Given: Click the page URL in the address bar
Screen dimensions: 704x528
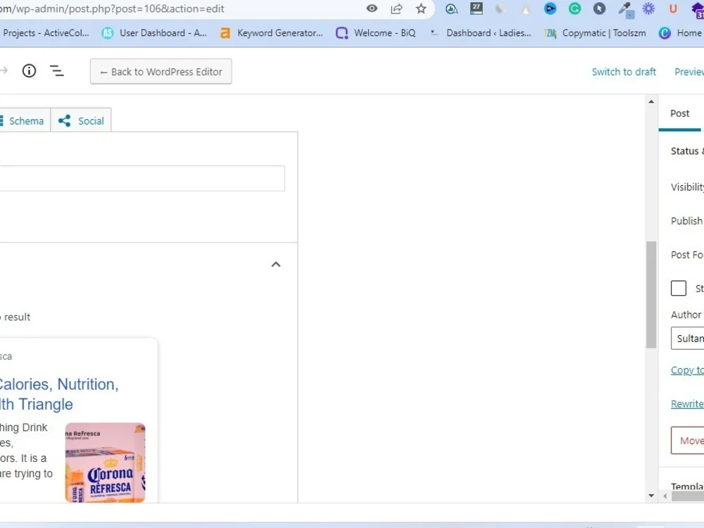Looking at the screenshot, I should coord(112,8).
